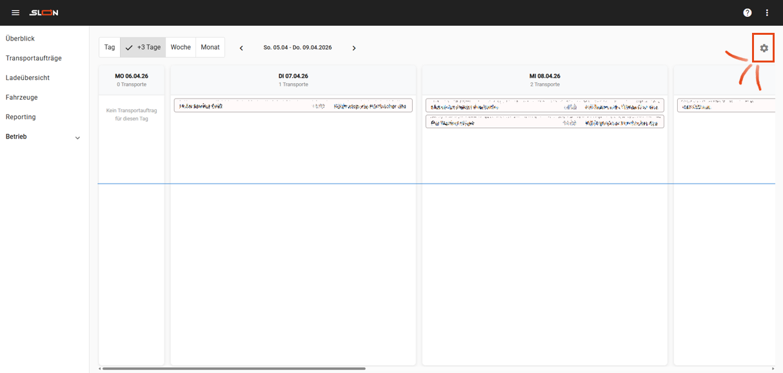Switch to Woche view
Viewport: 783px width, 373px height.
[181, 48]
